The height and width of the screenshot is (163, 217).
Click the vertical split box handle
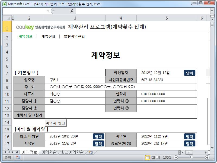pos(212,16)
